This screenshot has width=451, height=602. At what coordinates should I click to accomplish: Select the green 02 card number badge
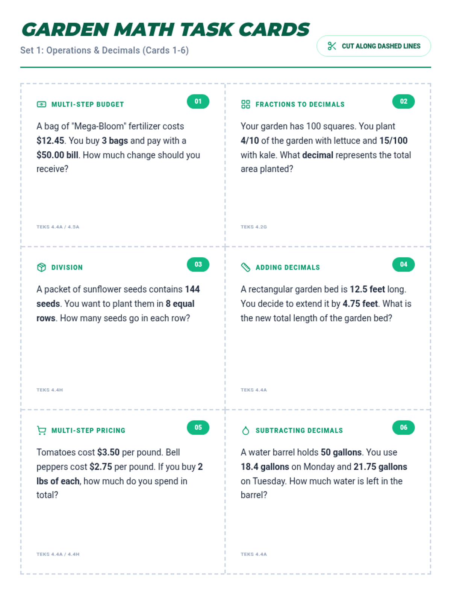click(x=403, y=101)
